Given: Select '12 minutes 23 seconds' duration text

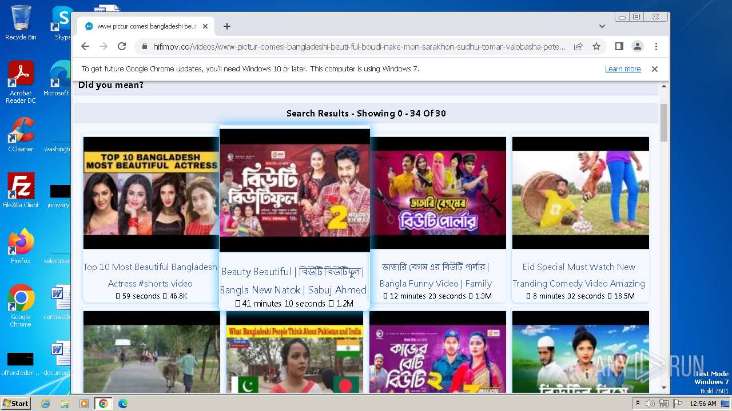Looking at the screenshot, I should 428,296.
